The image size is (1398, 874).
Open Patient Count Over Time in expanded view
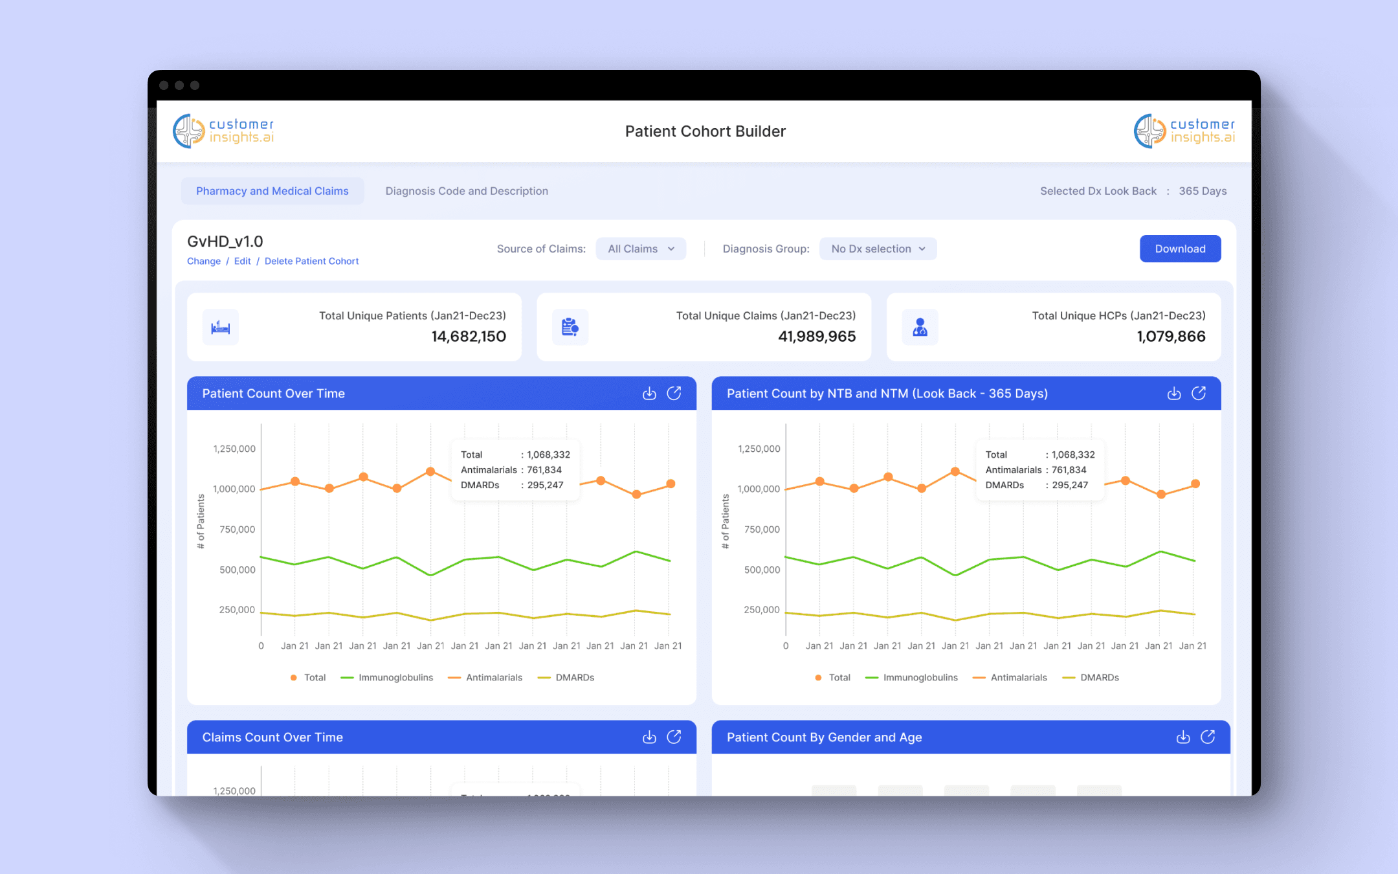pyautogui.click(x=674, y=394)
